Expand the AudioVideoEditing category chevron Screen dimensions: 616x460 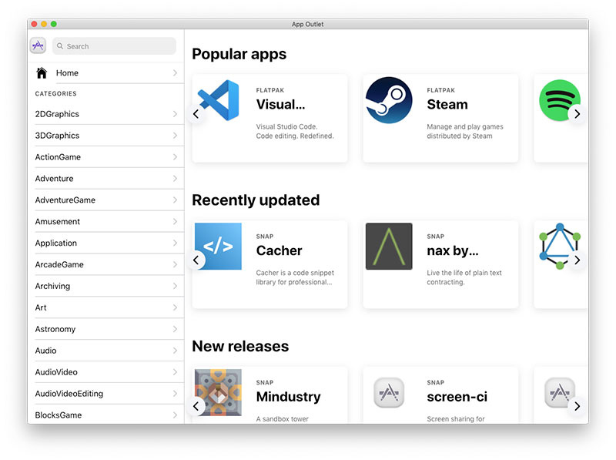tap(175, 394)
